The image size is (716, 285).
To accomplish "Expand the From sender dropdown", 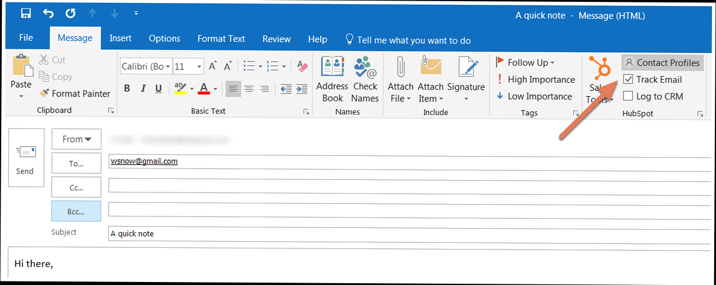I will click(76, 139).
